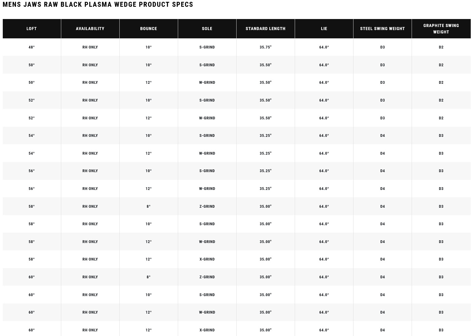Click the product specs title heading
The image size is (471, 336).
[98, 5]
